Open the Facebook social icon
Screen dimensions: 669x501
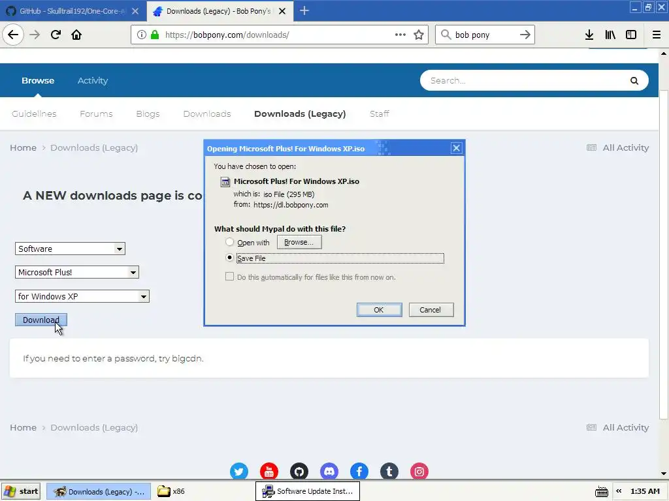(359, 472)
